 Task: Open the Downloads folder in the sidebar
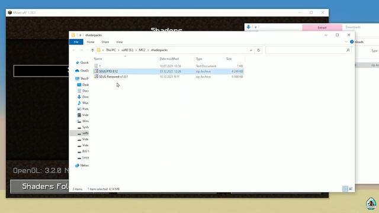pos(83,97)
